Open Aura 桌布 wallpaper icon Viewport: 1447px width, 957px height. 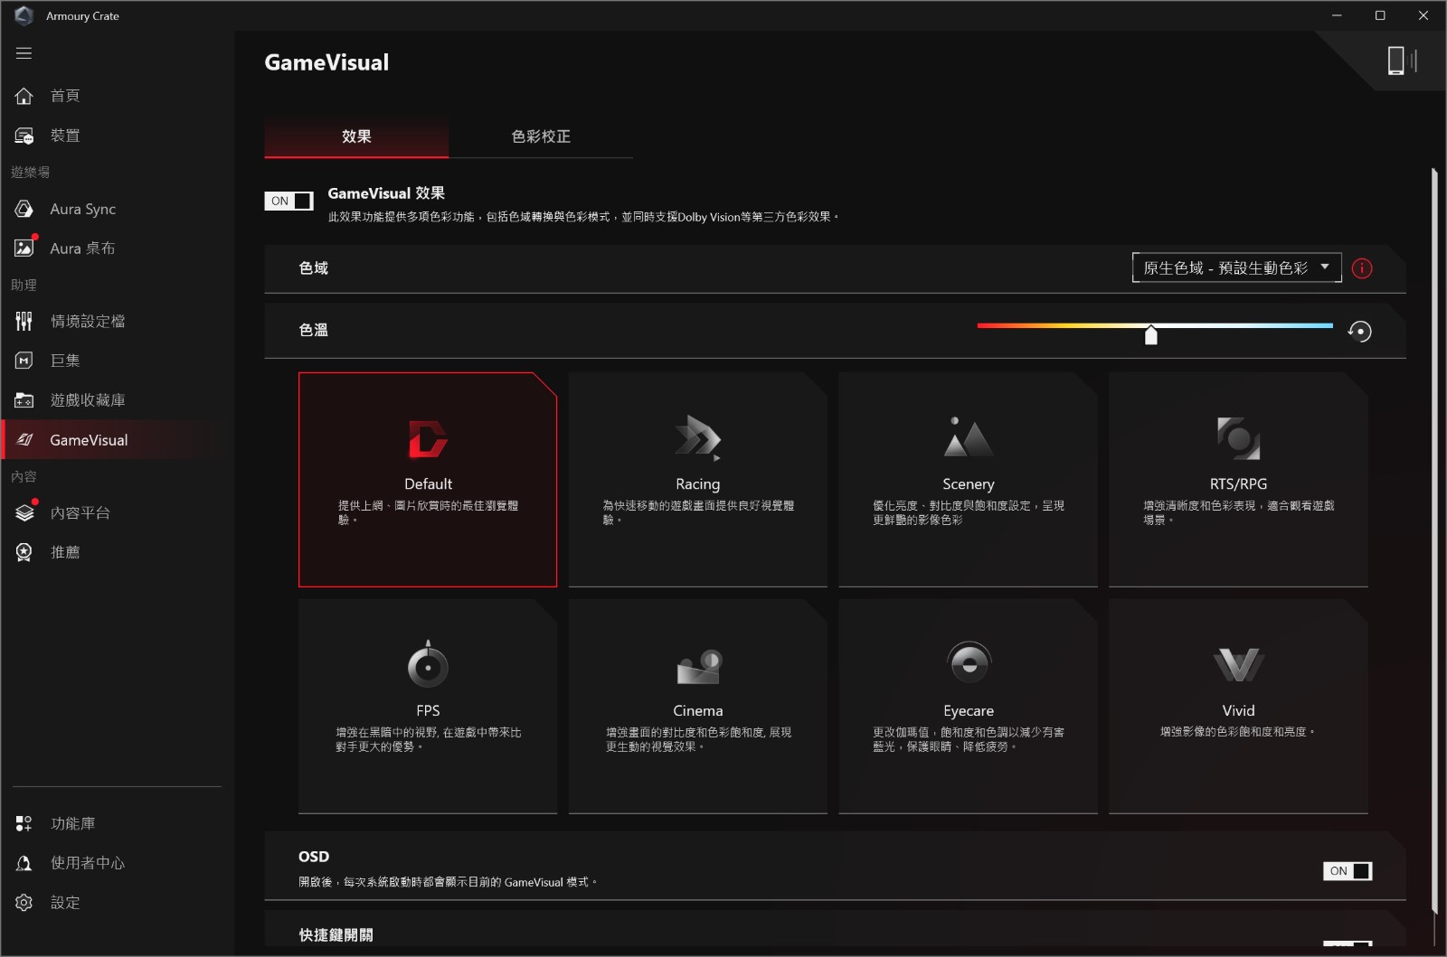[x=24, y=248]
